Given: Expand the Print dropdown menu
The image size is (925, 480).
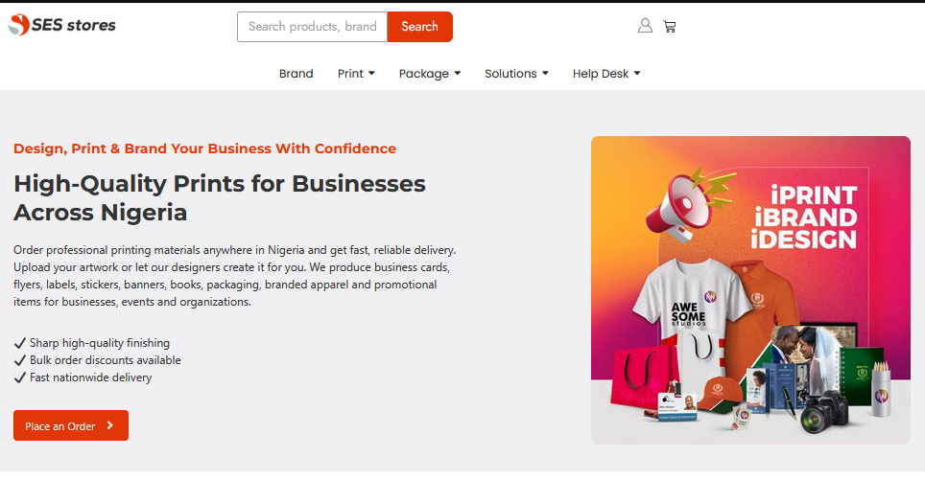Looking at the screenshot, I should coord(356,74).
